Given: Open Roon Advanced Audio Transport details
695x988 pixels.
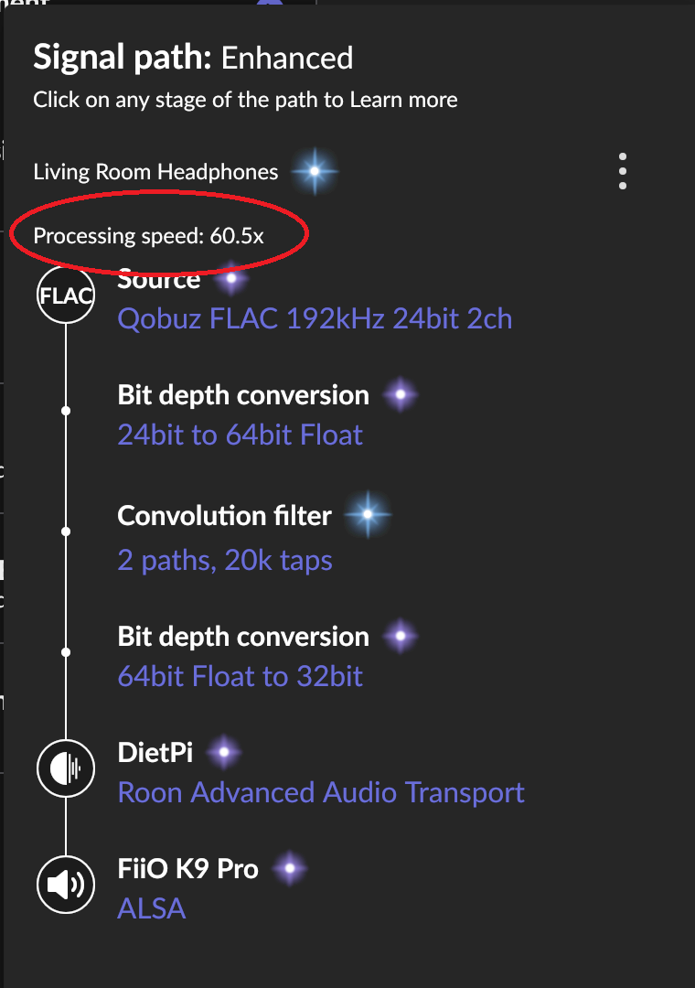Looking at the screenshot, I should (319, 791).
